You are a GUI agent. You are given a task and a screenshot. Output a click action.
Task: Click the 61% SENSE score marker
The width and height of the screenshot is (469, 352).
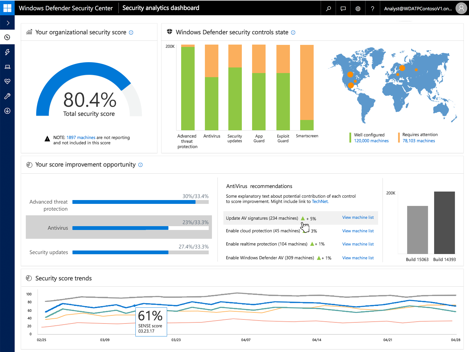click(151, 322)
